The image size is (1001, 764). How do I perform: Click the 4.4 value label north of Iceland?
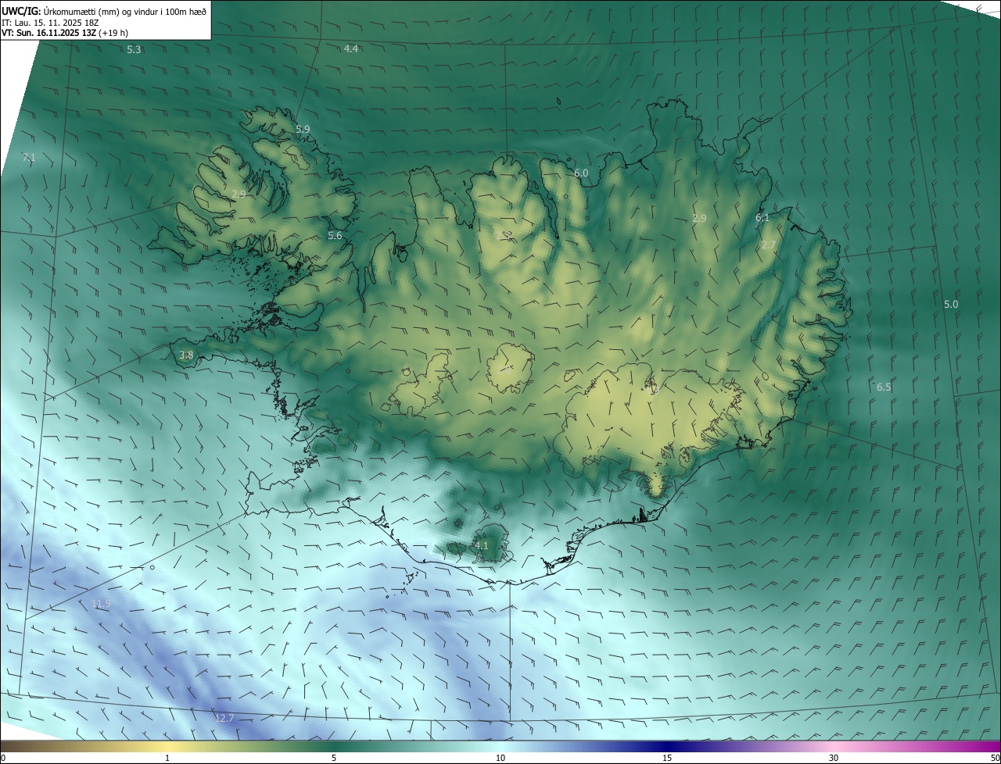click(x=351, y=49)
